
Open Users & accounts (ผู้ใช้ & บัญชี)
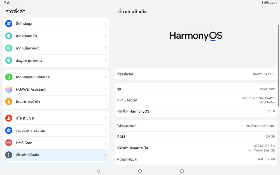(56, 118)
